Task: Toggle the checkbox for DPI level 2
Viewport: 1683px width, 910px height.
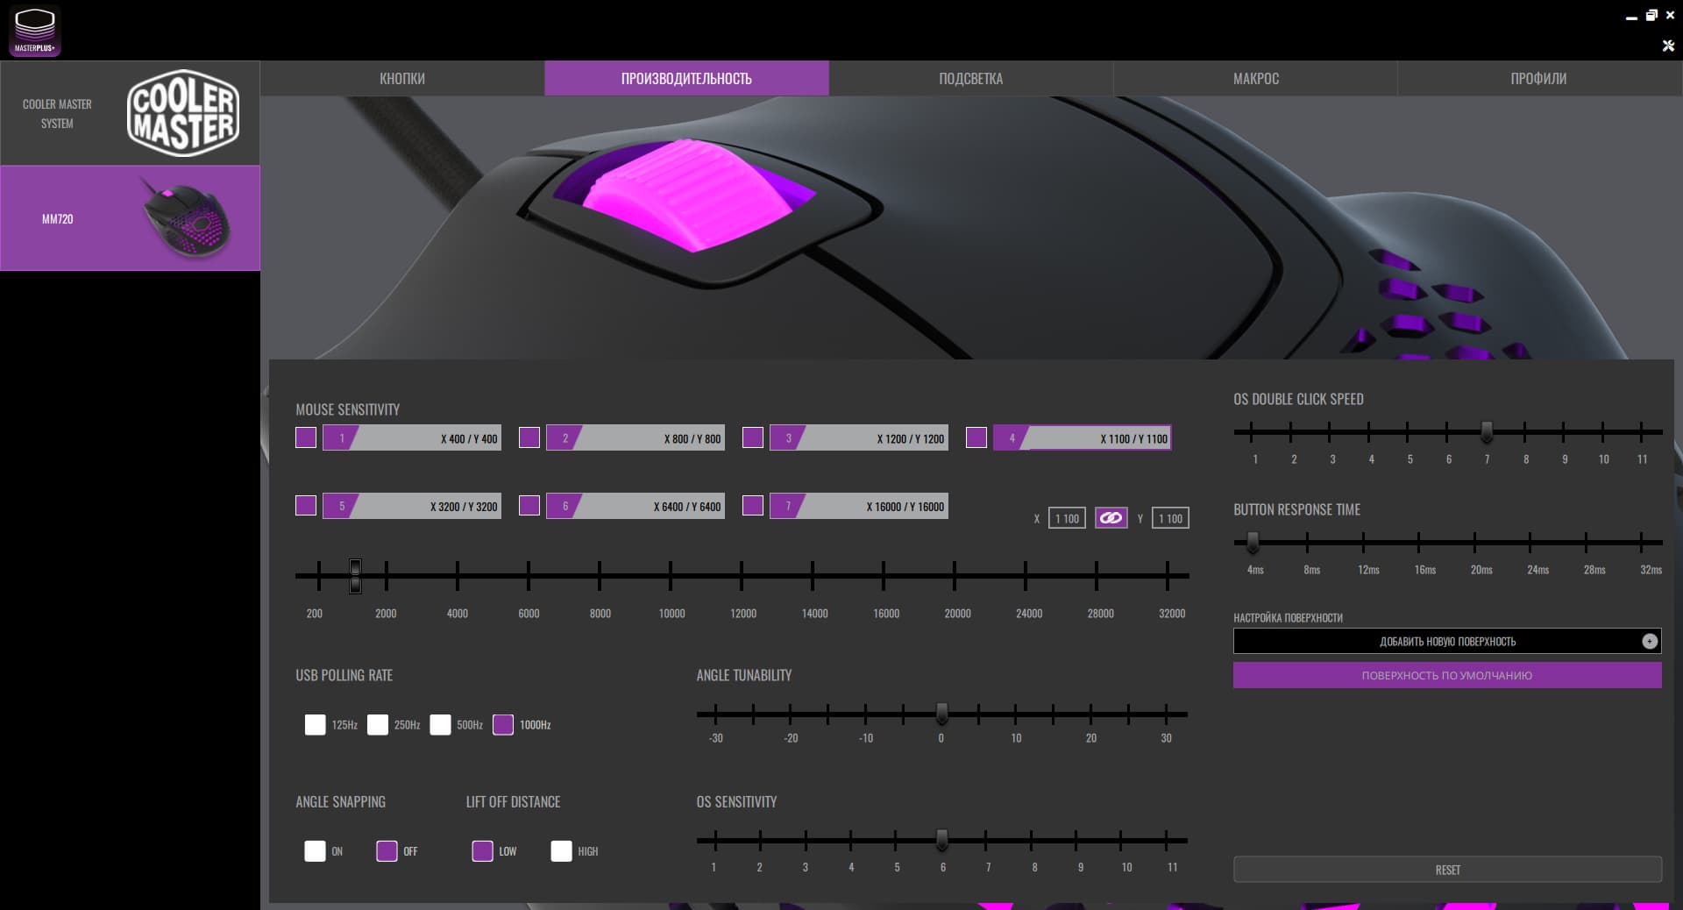Action: pos(529,437)
